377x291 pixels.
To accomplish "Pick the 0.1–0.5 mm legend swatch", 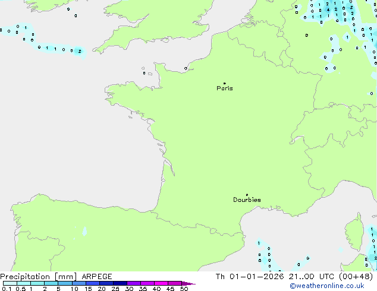I will (10, 283).
